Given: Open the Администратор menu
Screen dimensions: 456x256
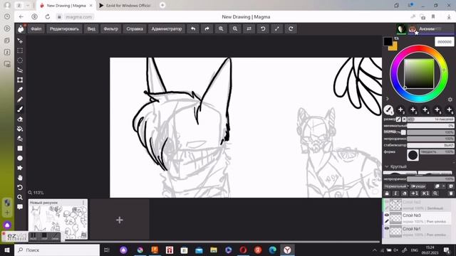Looking at the screenshot, I should tap(167, 28).
